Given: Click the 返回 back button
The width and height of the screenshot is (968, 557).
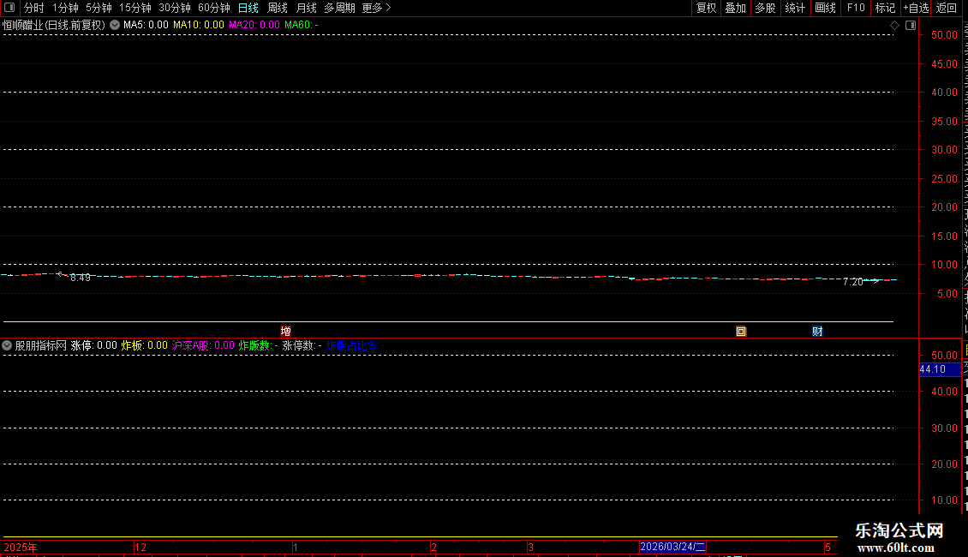Looking at the screenshot, I should pos(947,8).
